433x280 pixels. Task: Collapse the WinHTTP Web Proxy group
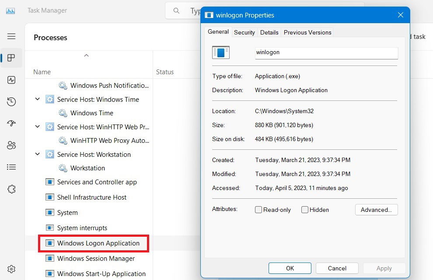coord(37,127)
